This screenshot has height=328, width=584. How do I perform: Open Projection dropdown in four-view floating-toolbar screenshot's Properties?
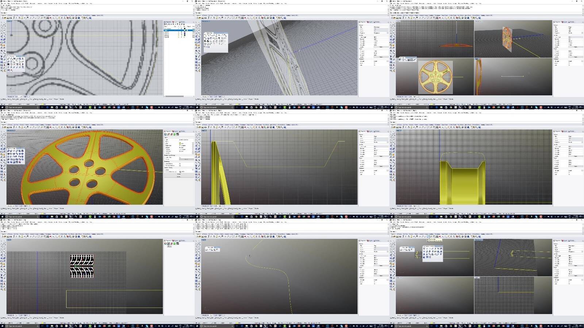(x=576, y=252)
